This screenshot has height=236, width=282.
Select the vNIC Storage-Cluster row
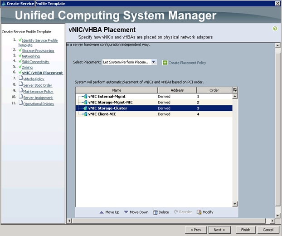(154, 108)
